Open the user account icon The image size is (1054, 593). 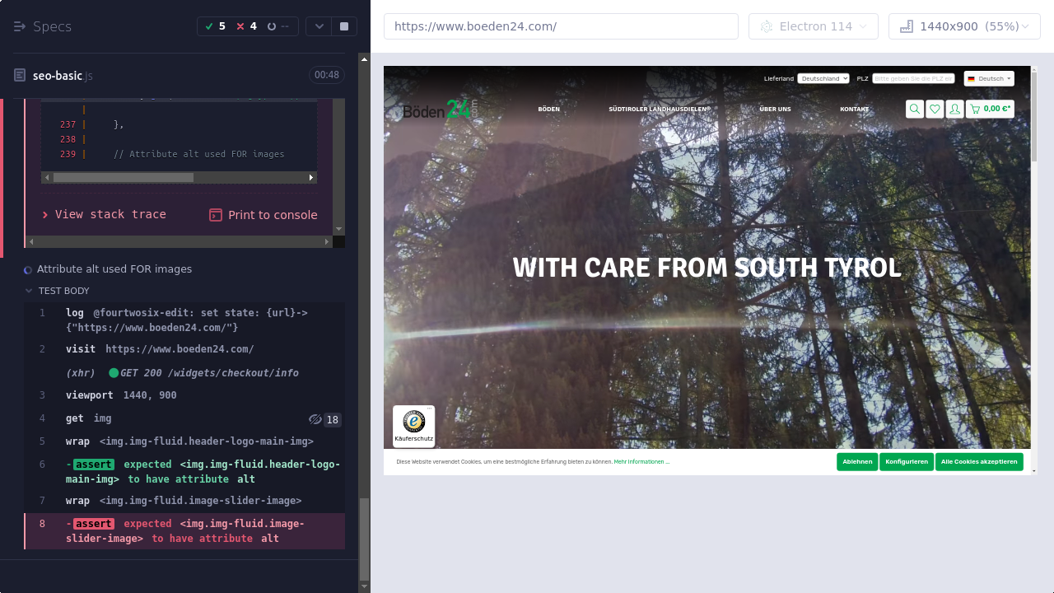(954, 109)
